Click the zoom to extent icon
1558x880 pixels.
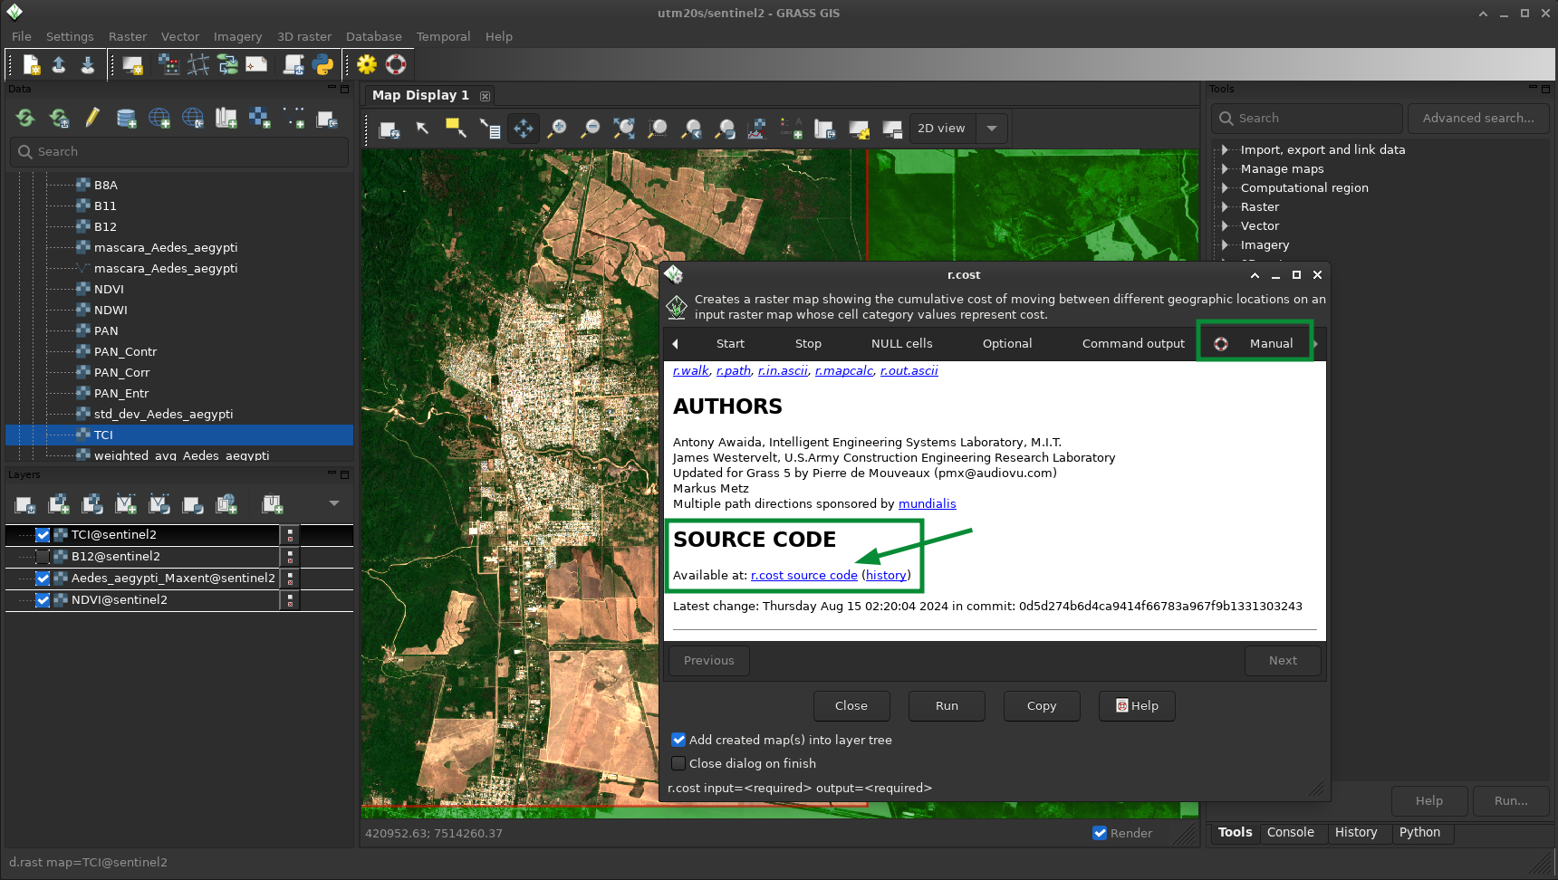624,129
